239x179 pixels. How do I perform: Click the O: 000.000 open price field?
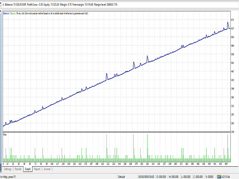pos(161,177)
